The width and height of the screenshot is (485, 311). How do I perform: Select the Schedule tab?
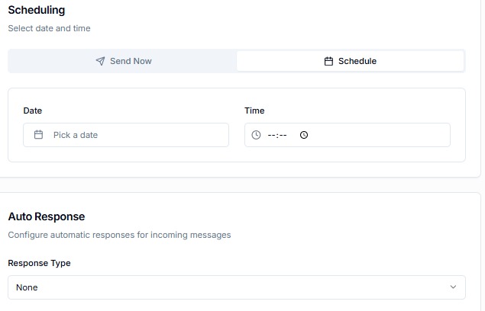[350, 61]
